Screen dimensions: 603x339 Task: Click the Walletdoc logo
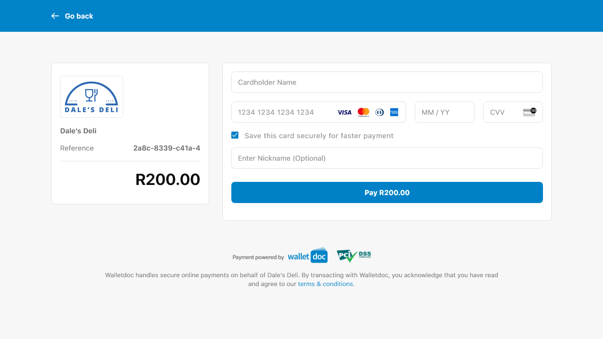307,256
